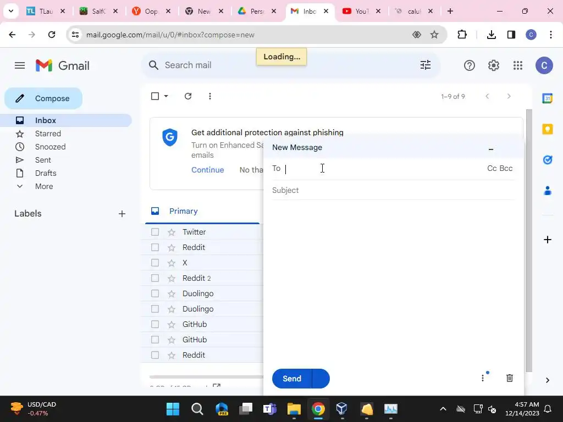Click the Gmail logo
The height and width of the screenshot is (422, 563).
click(x=63, y=65)
